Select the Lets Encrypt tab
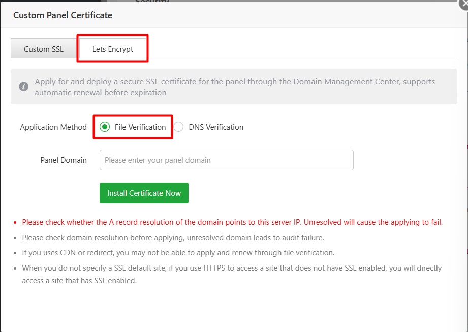The height and width of the screenshot is (332, 468). (x=112, y=49)
